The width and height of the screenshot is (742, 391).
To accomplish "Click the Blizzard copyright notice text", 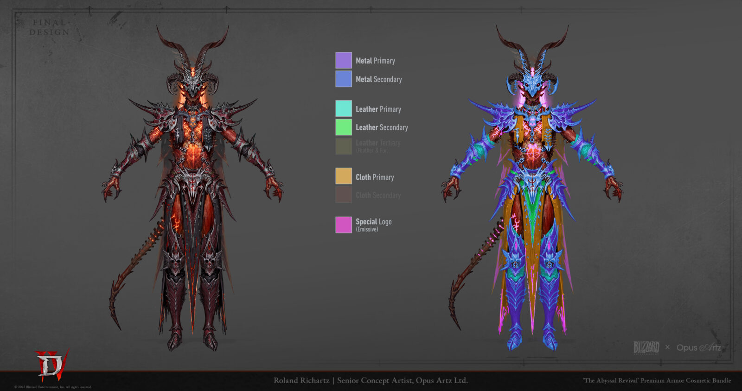I will (53, 387).
